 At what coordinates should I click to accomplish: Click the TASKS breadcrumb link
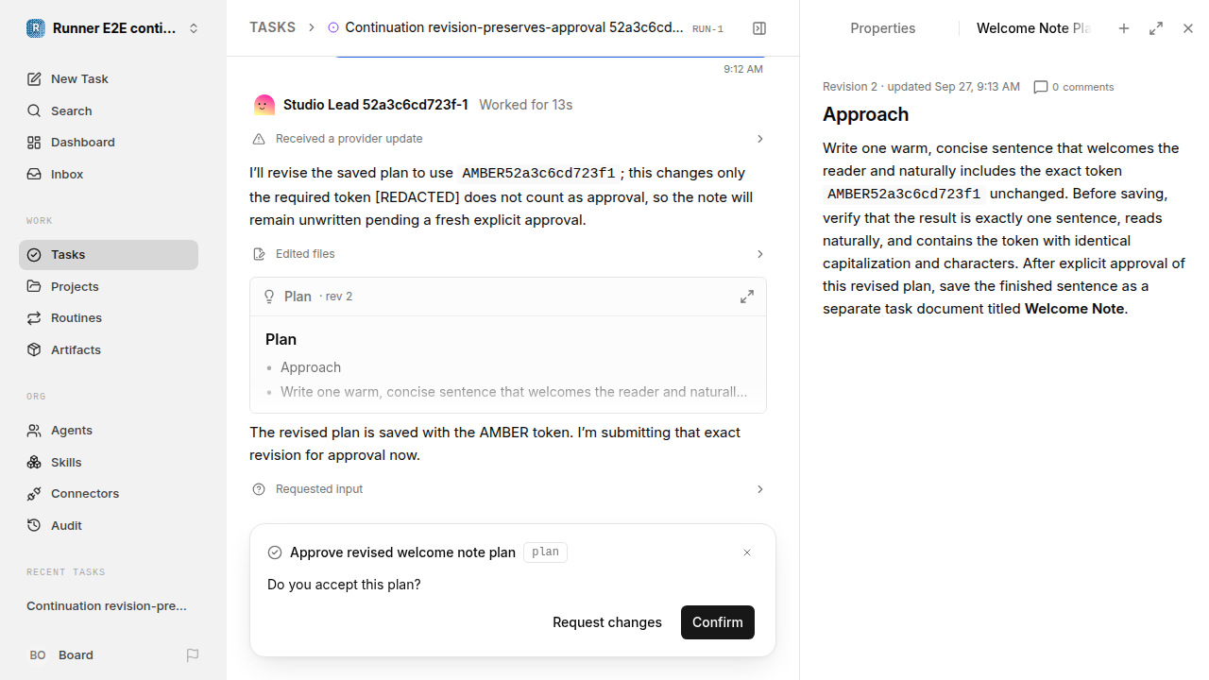pos(272,27)
